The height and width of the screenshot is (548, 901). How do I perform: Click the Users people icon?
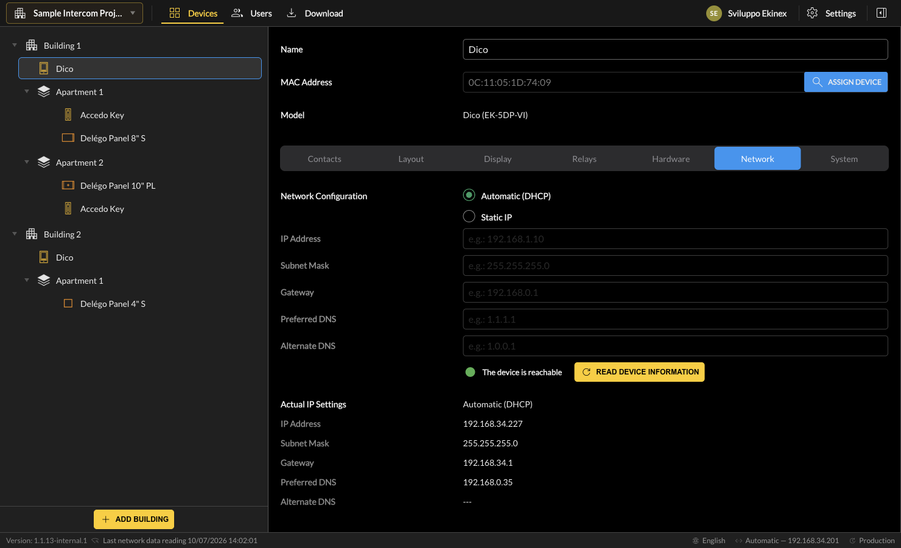237,13
